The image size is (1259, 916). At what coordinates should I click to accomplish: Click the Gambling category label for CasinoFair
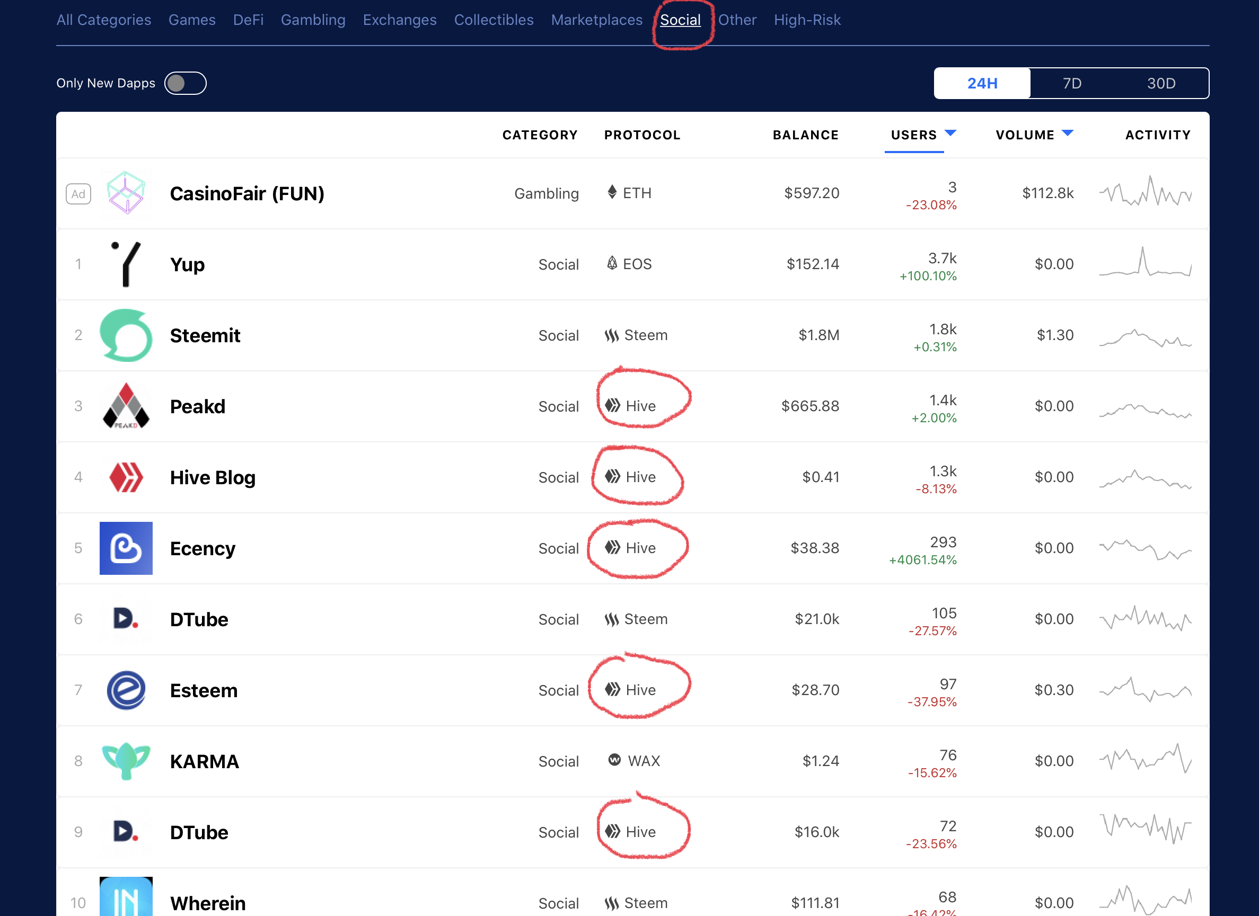pyautogui.click(x=546, y=193)
